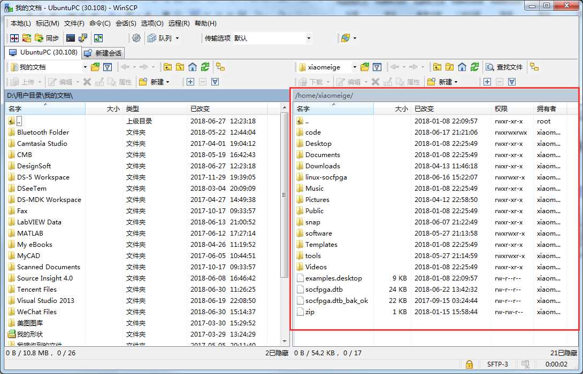Screen dimensions: 583x374
Task: Refresh the remote panel
Action: [474, 67]
